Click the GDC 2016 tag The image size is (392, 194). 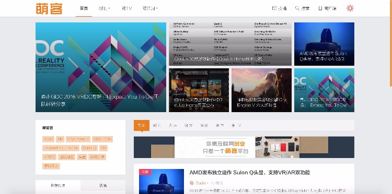[x=102, y=139]
